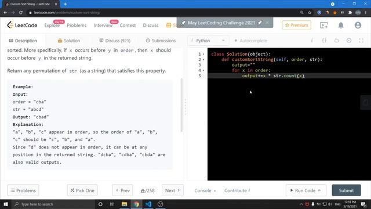Click the curly braces format icon
This screenshot has height=209, width=371.
pyautogui.click(x=324, y=41)
